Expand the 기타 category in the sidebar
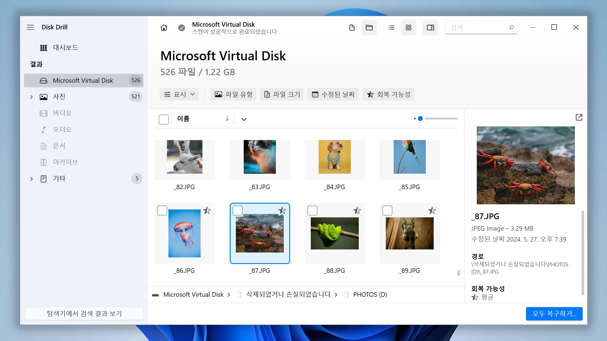Screen dimensions: 607x341 (x=32, y=179)
